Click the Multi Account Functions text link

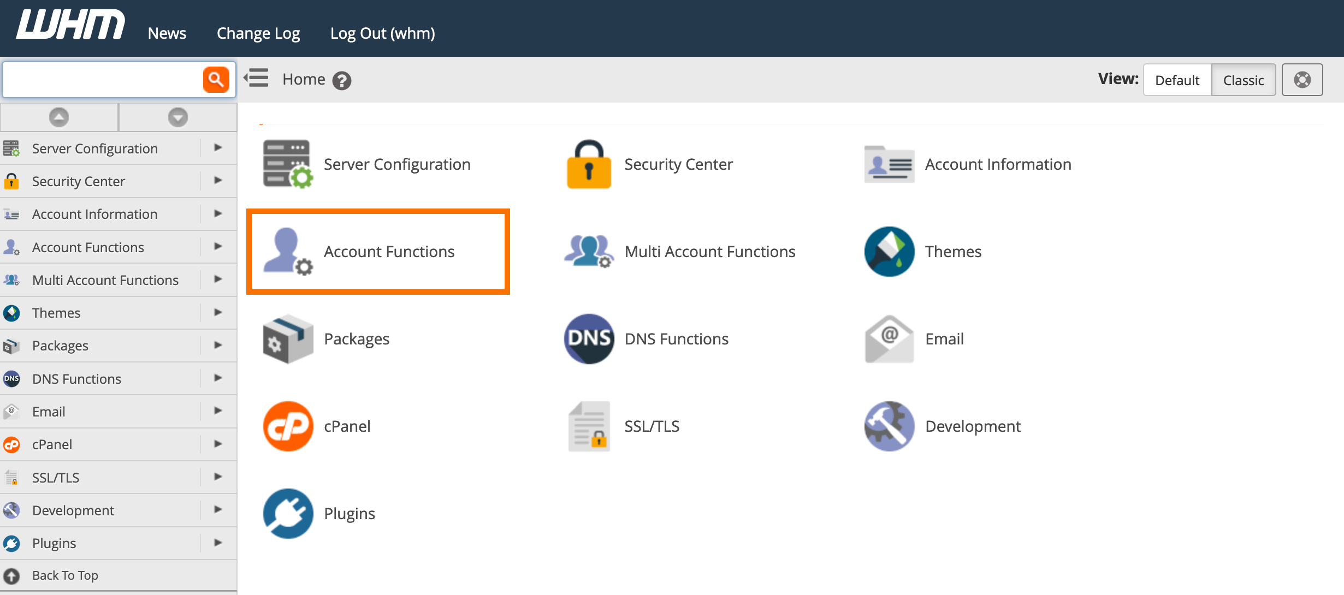pyautogui.click(x=710, y=252)
